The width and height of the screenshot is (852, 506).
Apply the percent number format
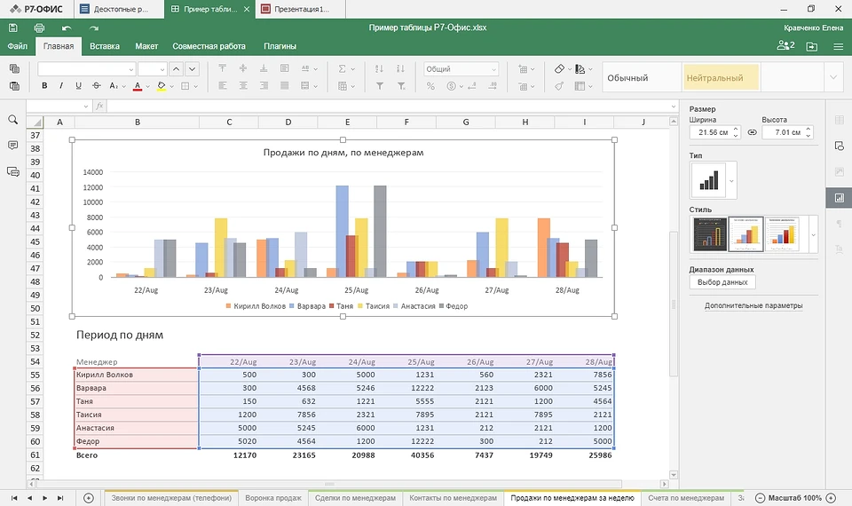pyautogui.click(x=430, y=86)
